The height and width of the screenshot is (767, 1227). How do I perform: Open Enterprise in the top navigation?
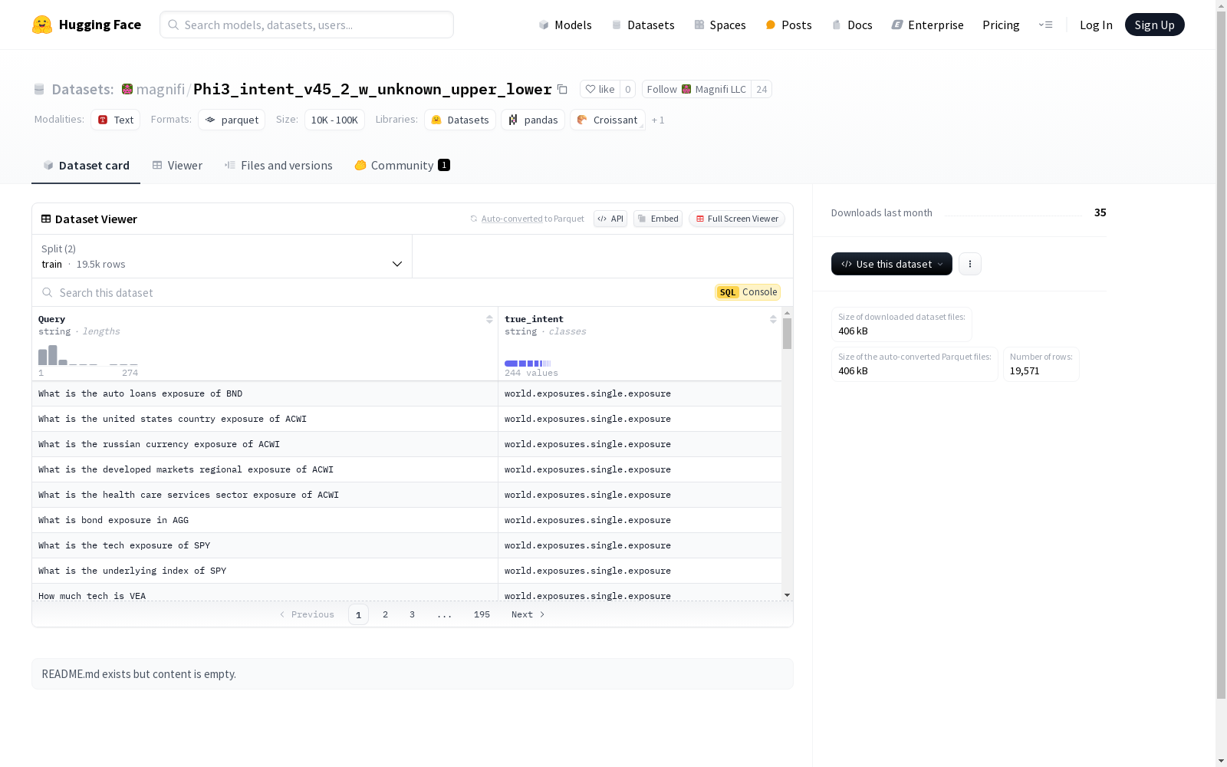pyautogui.click(x=927, y=25)
